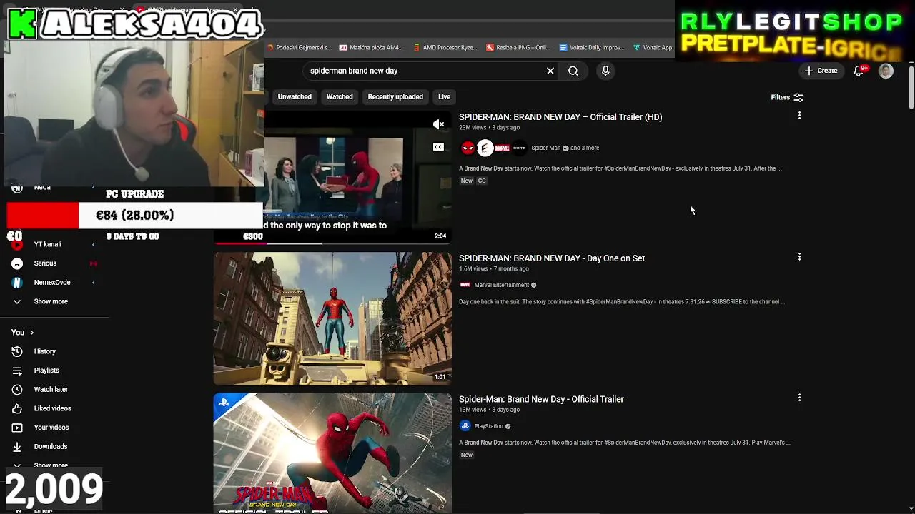The width and height of the screenshot is (915, 514).
Task: Clear the search box with the X icon
Action: [550, 71]
